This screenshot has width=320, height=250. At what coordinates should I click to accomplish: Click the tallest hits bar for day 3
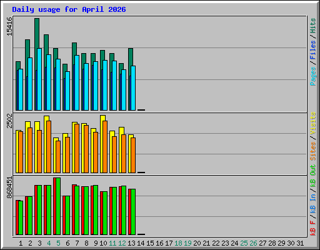pyautogui.click(x=37, y=33)
